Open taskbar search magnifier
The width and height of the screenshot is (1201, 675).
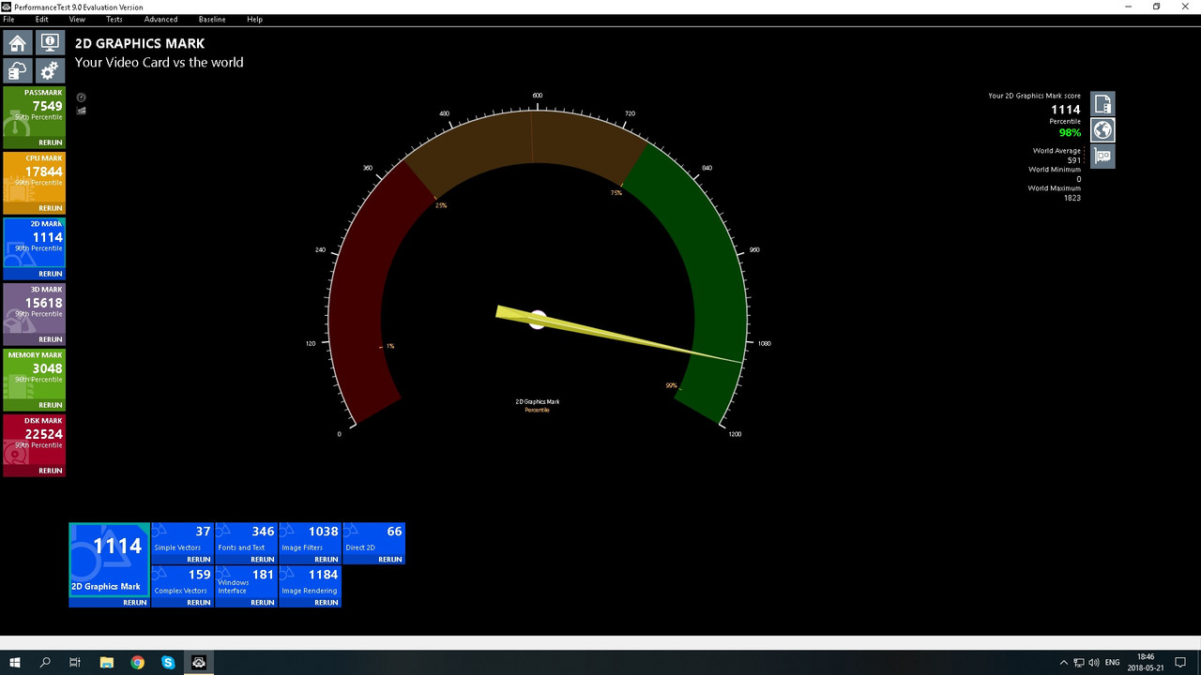click(x=45, y=663)
